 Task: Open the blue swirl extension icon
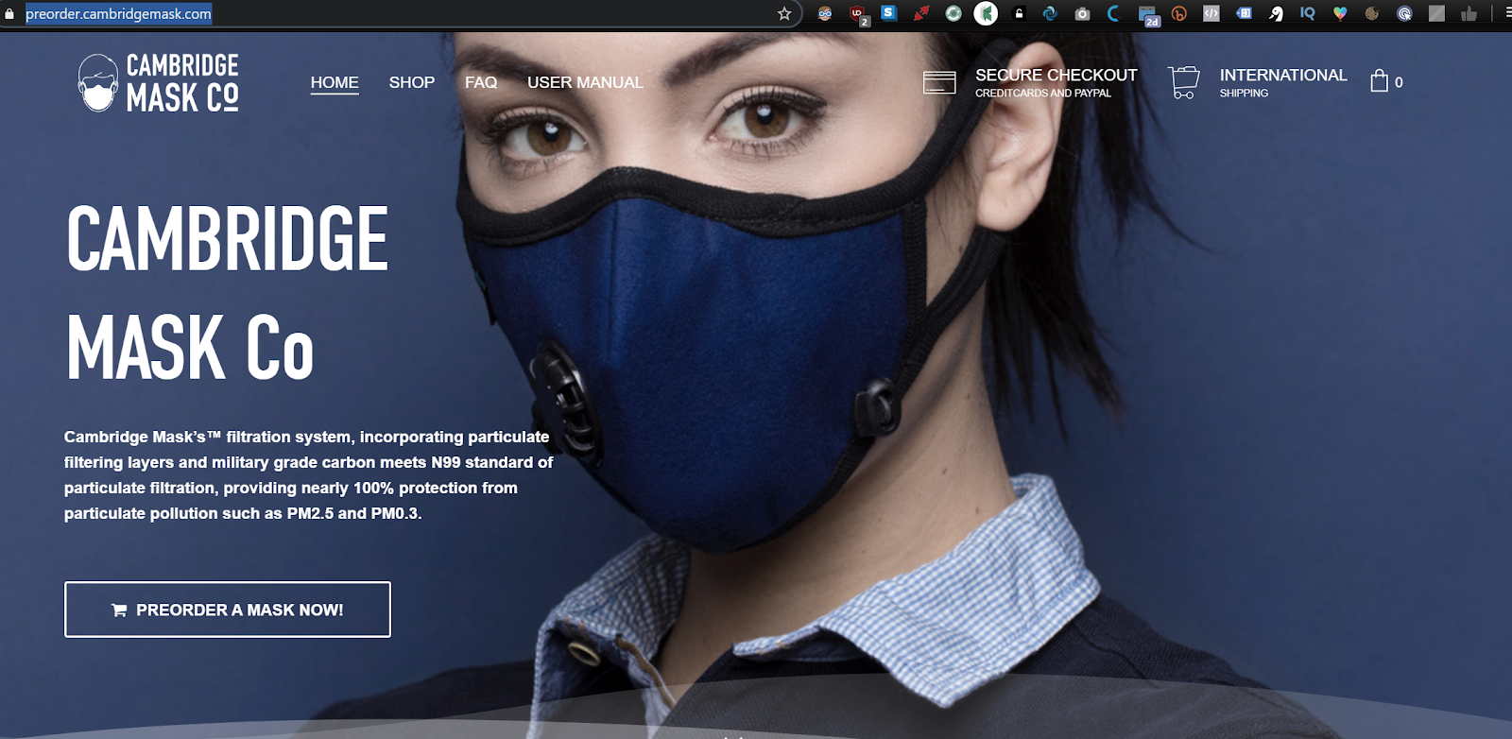click(1050, 13)
